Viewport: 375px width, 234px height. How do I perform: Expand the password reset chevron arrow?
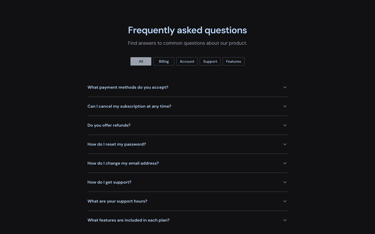pos(285,144)
